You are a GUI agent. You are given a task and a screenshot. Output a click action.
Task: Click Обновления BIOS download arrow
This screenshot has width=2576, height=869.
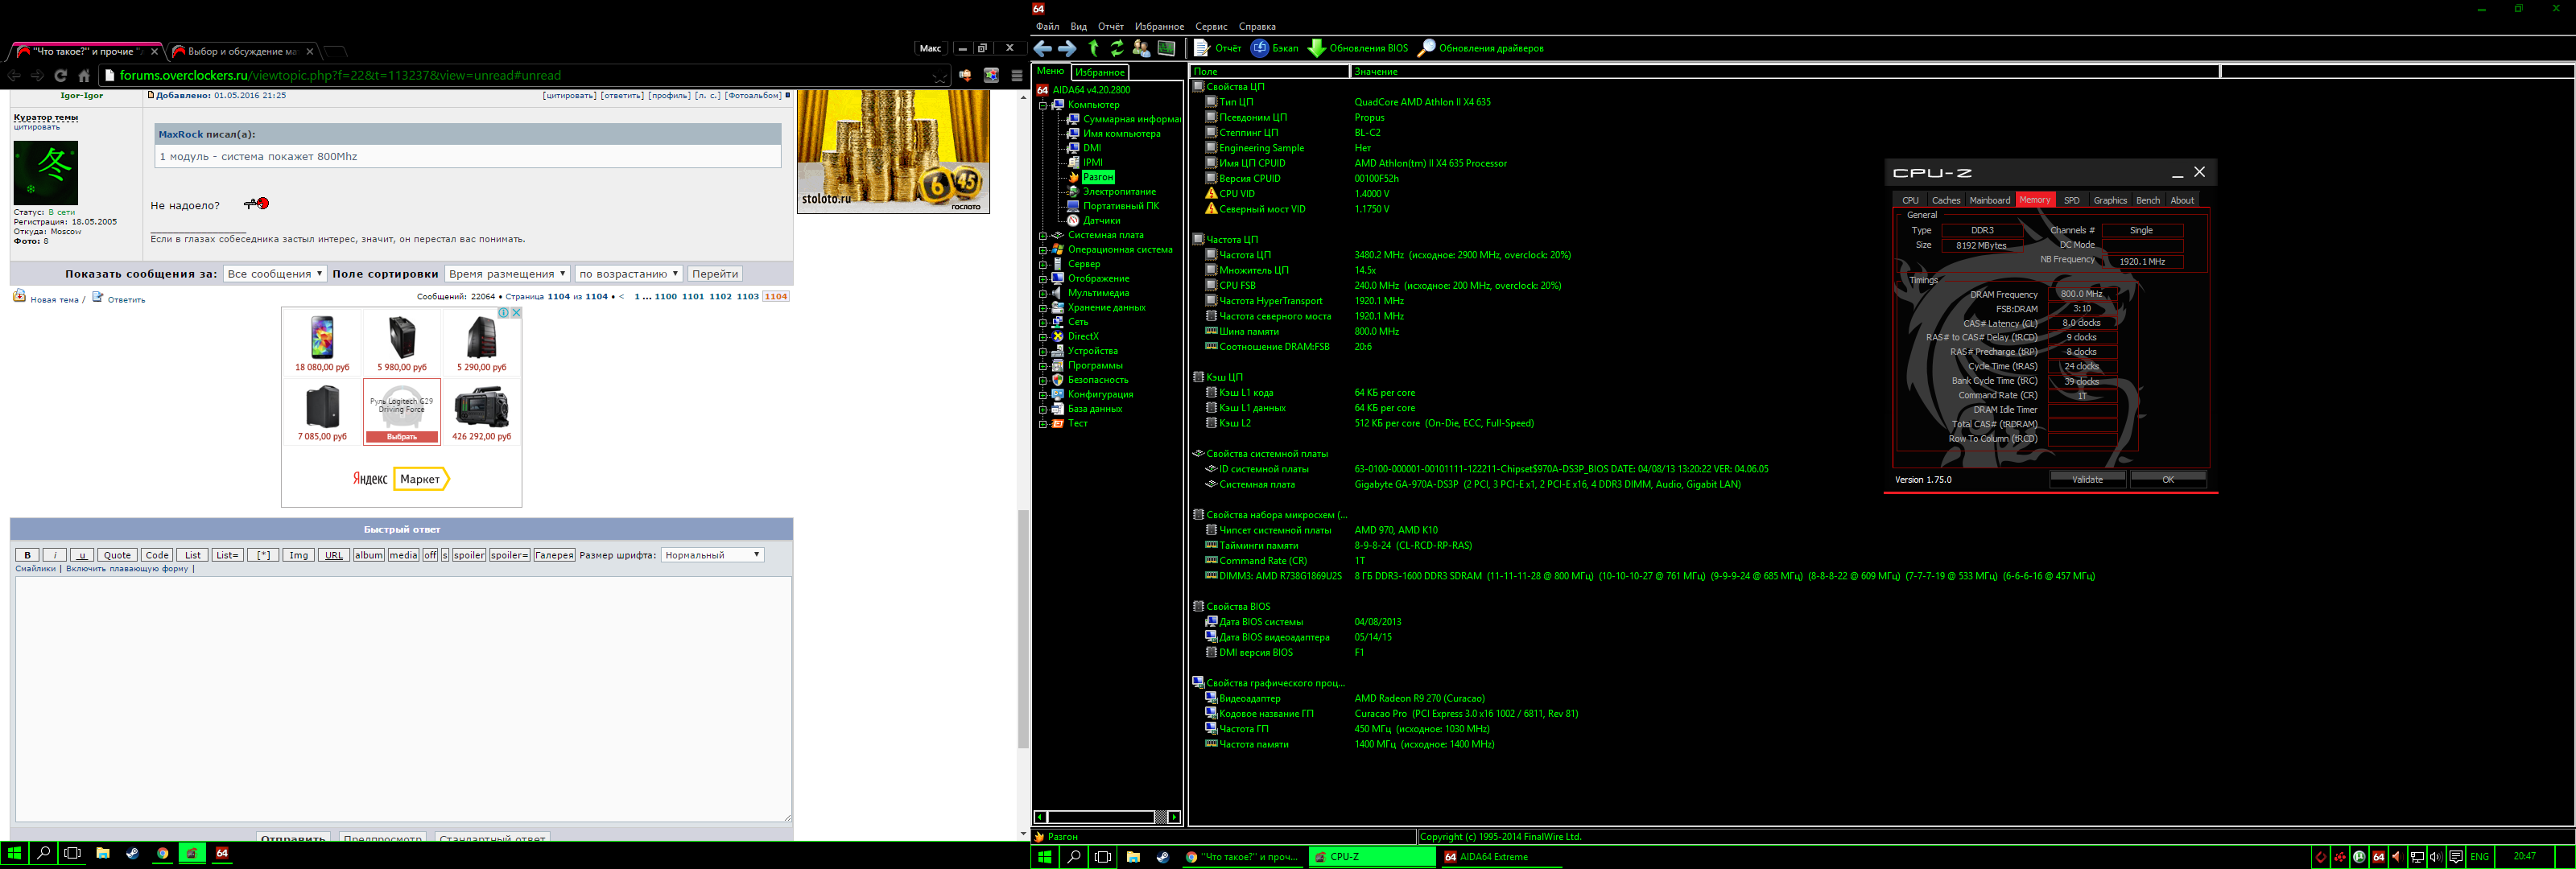pos(1316,48)
